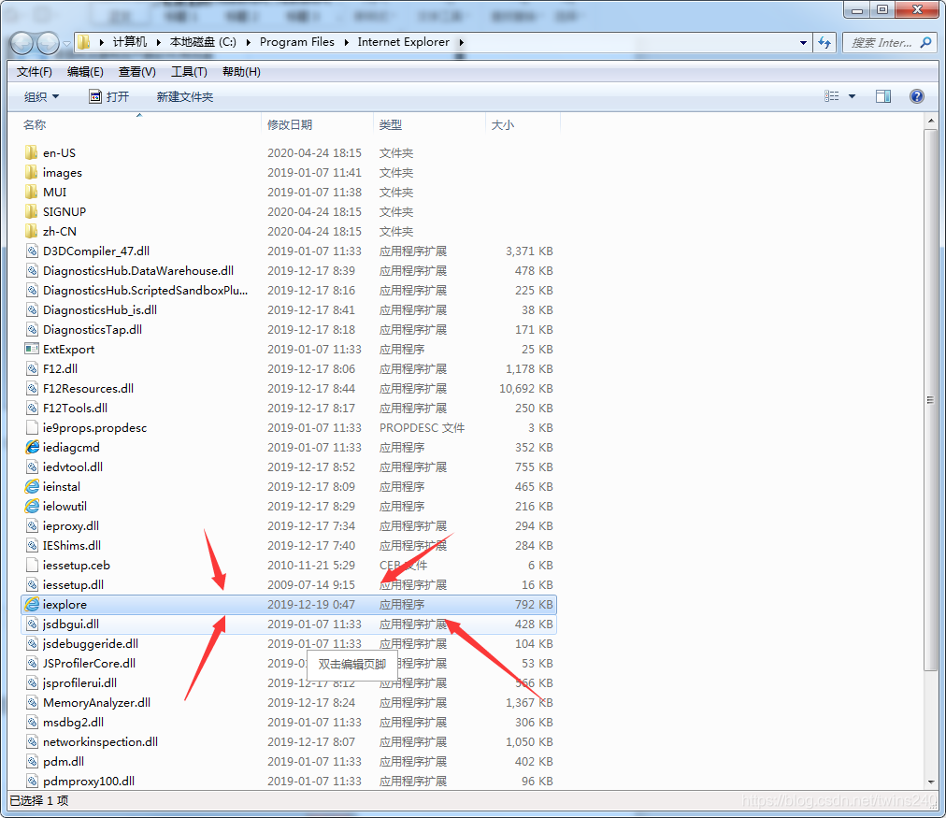
Task: Open the view options dropdown arrow
Action: [852, 96]
